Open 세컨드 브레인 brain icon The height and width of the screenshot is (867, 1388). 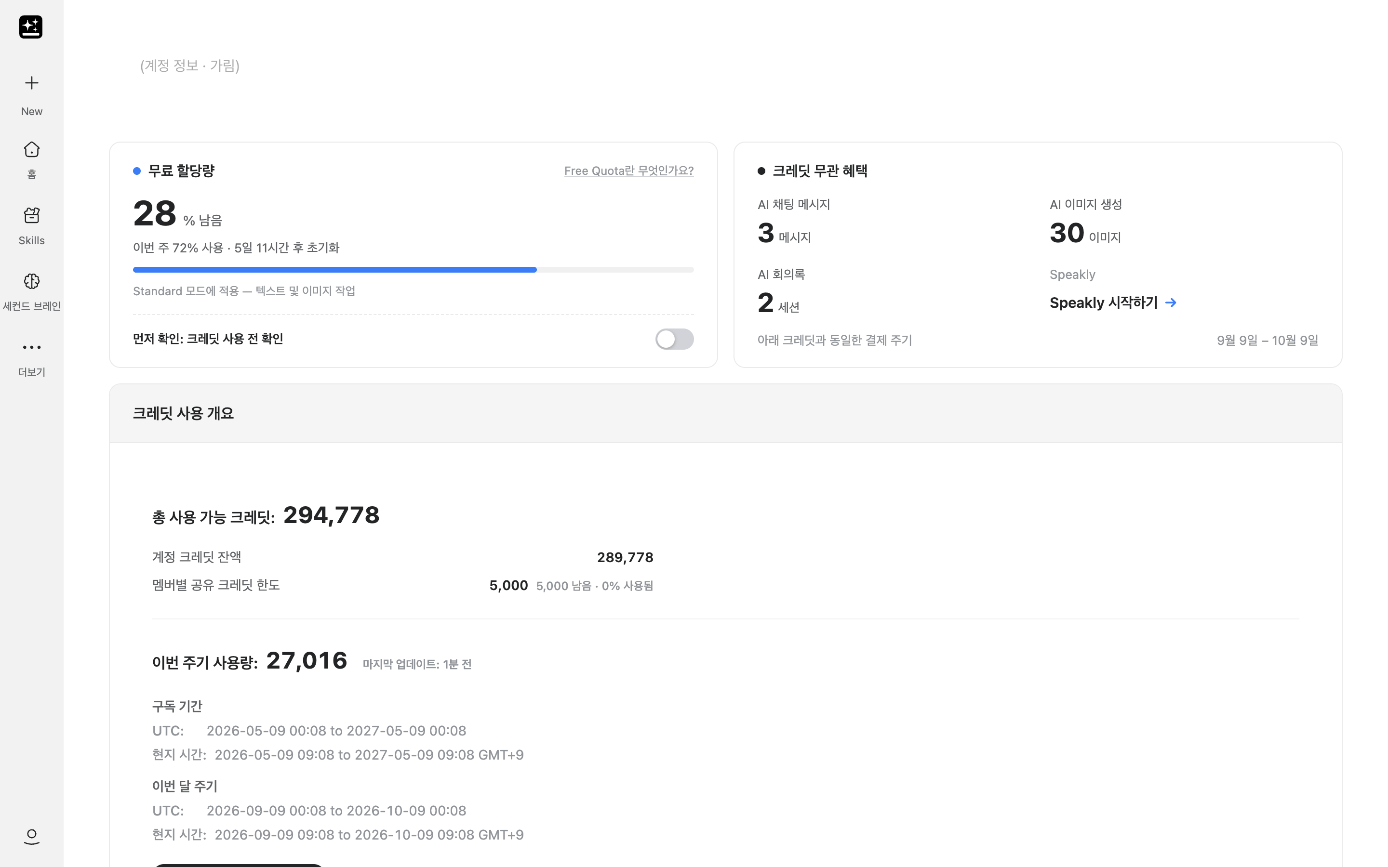pos(31,282)
